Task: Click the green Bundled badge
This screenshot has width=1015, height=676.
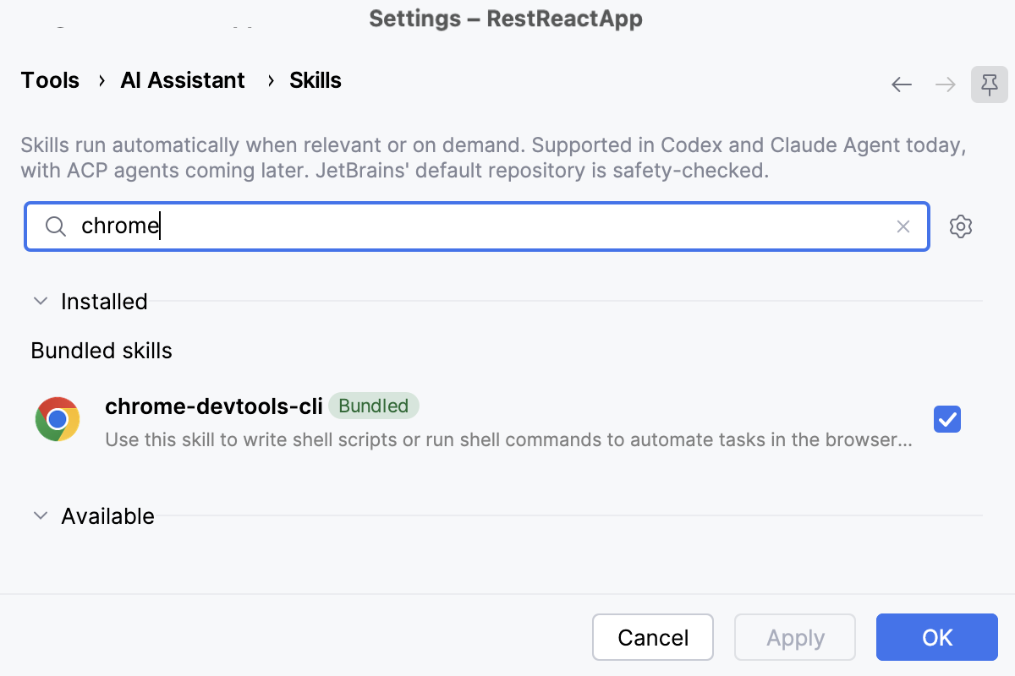Action: coord(373,406)
